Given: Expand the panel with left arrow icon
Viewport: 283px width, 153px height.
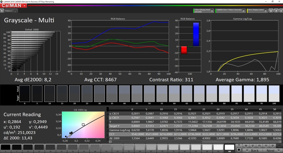Looking at the screenshot, I should pos(281,11).
